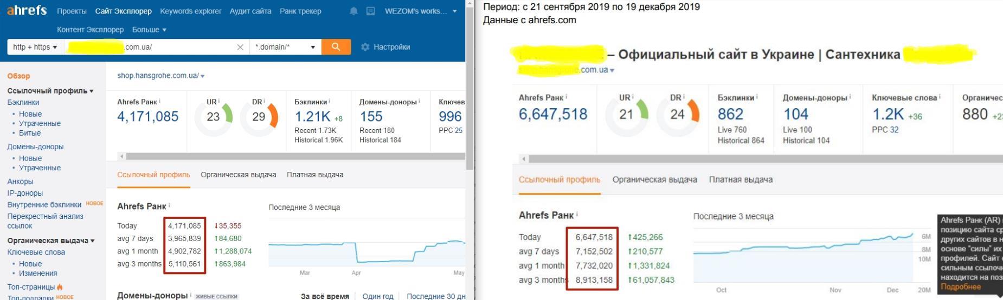This screenshot has width=1003, height=300.
Task: Click info icon next to DR 29
Action: point(265,101)
